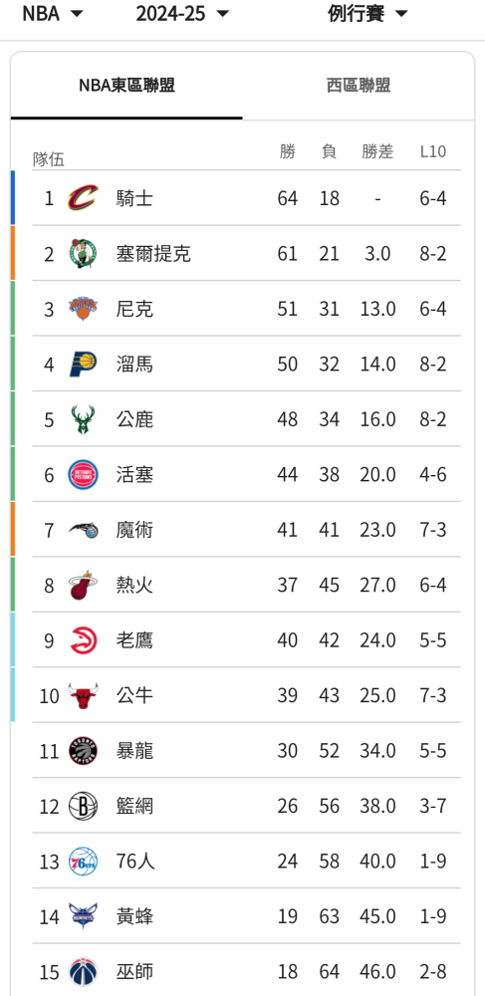Switch to the 西區聯盟 tab

pos(359,86)
